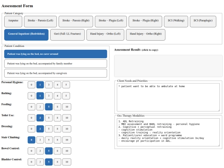Screen dimensions: 224x168
Task: Set Bladder Control score to 5
Action: pyautogui.click(x=49, y=162)
